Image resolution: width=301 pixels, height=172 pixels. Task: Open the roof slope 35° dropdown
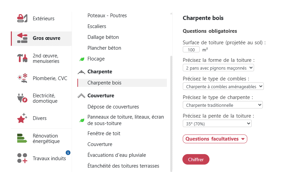pos(217,124)
